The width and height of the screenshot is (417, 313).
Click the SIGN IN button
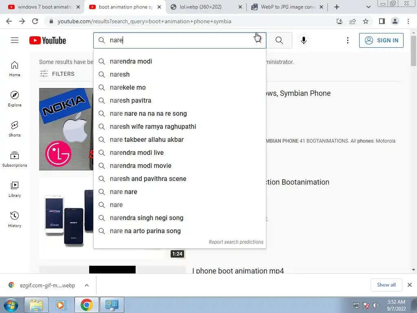pyautogui.click(x=381, y=40)
